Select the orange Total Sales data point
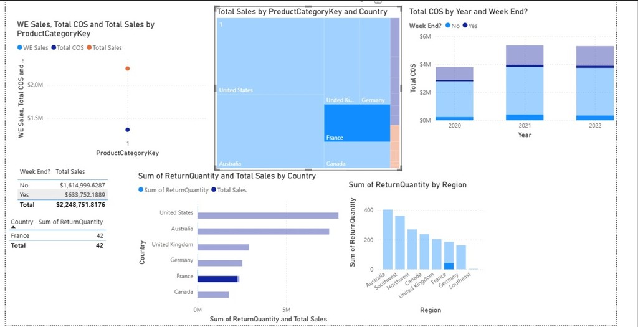638x327 pixels. click(x=127, y=69)
